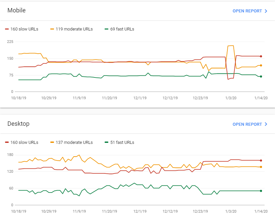
Task: Click the Mobile section heading
Action: pos(16,10)
